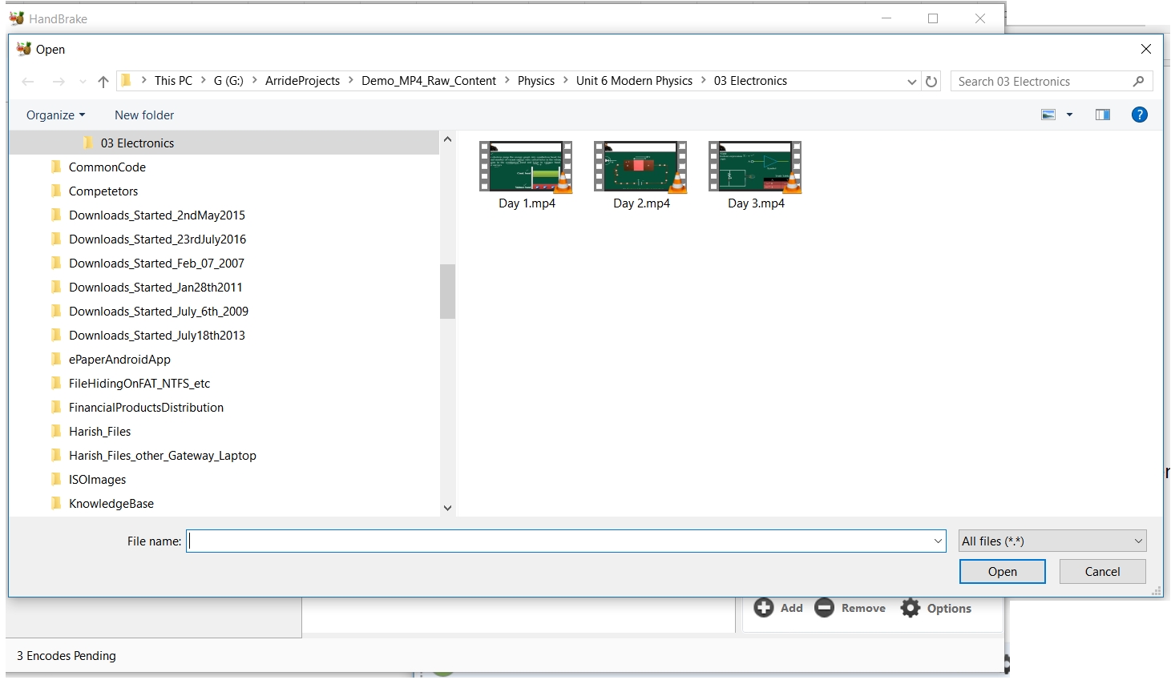Expand the file type filter dropdown
Image resolution: width=1171 pixels, height=680 pixels.
pyautogui.click(x=1052, y=541)
